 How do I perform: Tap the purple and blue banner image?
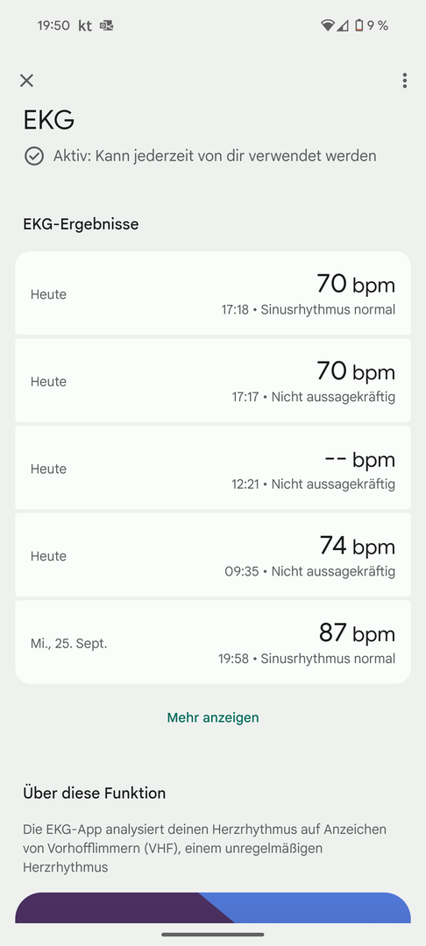point(213,907)
